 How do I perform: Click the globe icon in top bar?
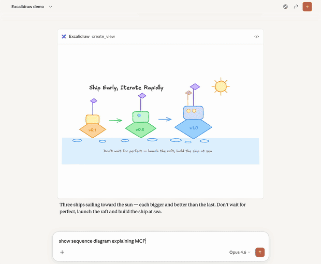(x=285, y=7)
